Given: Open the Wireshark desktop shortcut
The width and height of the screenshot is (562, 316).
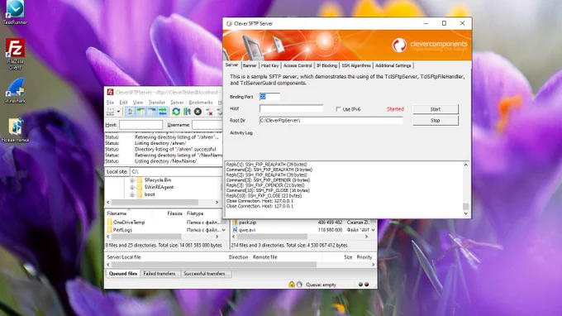Looking at the screenshot, I should point(15,91).
